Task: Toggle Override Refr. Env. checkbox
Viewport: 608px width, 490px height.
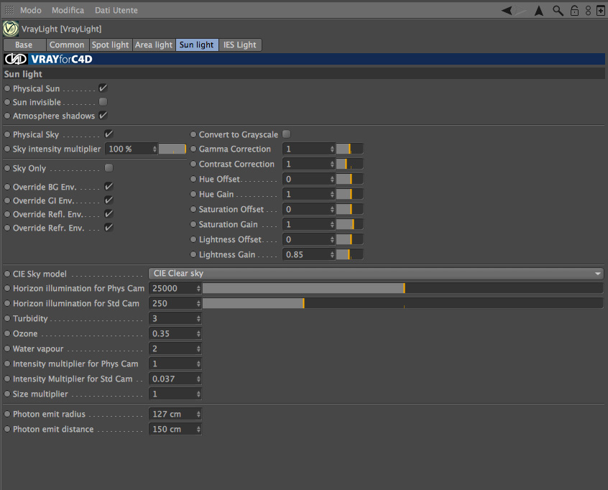Action: point(109,227)
